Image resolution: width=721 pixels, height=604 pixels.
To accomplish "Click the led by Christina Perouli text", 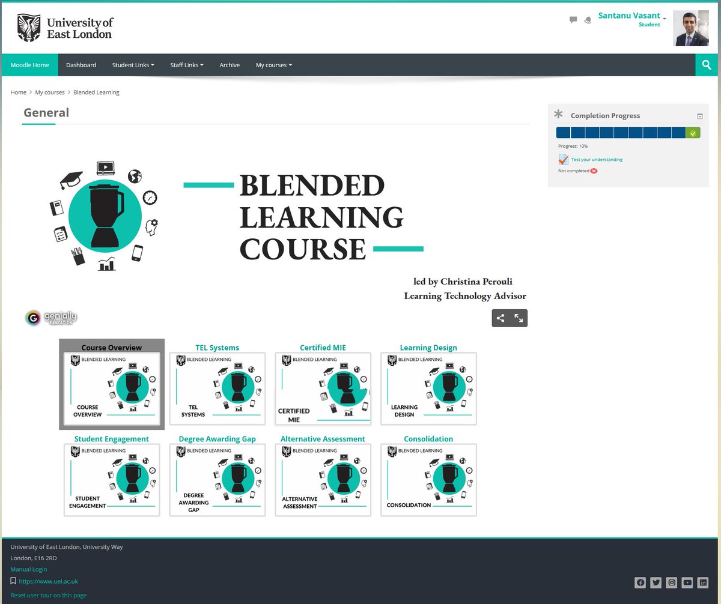I will (463, 281).
